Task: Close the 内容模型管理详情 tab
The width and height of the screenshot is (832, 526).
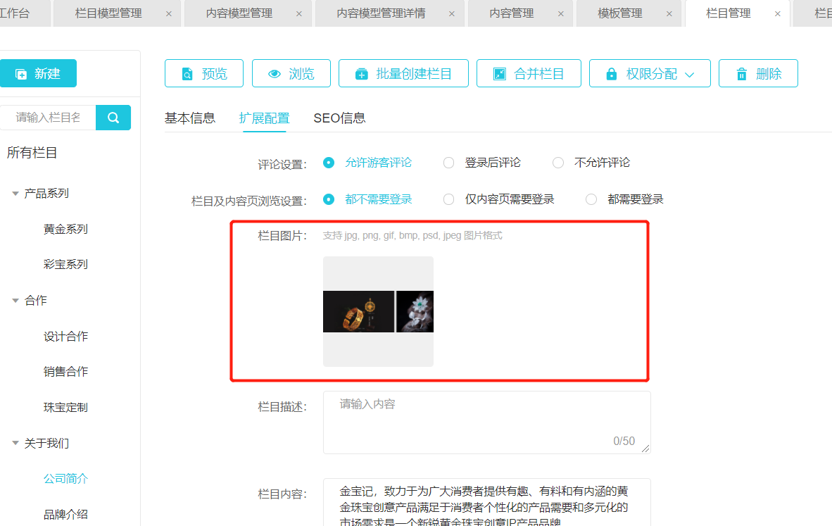Action: [452, 14]
